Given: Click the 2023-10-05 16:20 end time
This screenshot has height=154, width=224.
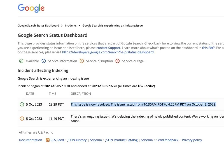Looking at the screenshot, I should [104, 86].
